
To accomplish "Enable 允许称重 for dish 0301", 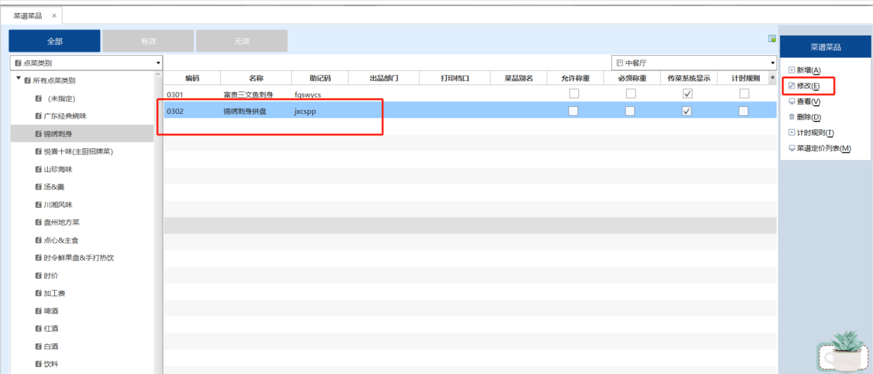I will pyautogui.click(x=574, y=93).
